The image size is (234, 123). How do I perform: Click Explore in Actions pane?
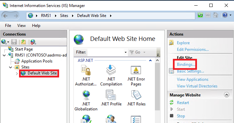click(x=183, y=43)
